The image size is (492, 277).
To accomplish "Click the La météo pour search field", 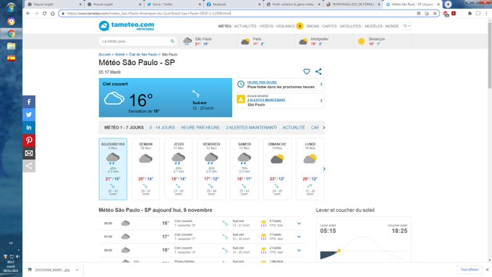I will 135,41.
